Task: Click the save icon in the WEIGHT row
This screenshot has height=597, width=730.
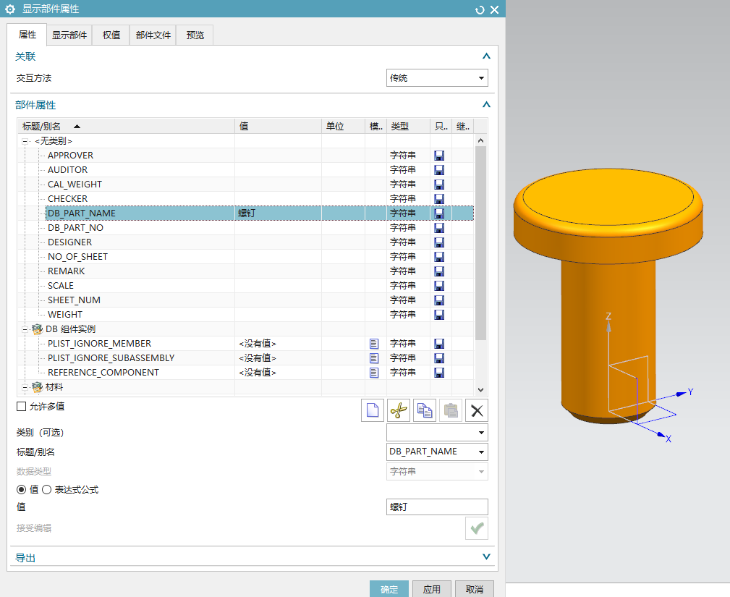Action: [x=439, y=314]
